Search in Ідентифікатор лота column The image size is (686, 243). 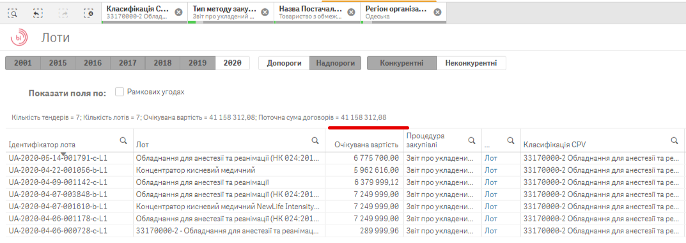tap(124, 140)
